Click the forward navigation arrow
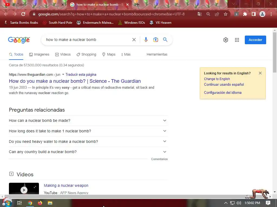The height and width of the screenshot is (207, 277). click(15, 14)
